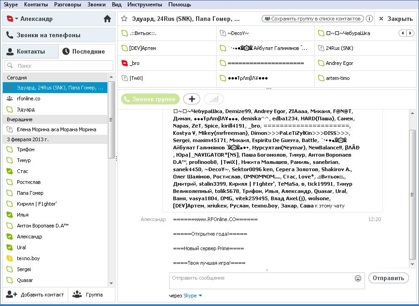The width and height of the screenshot is (419, 306).
Task: Click participant |TwiX| in group header
Action: pos(167,78)
